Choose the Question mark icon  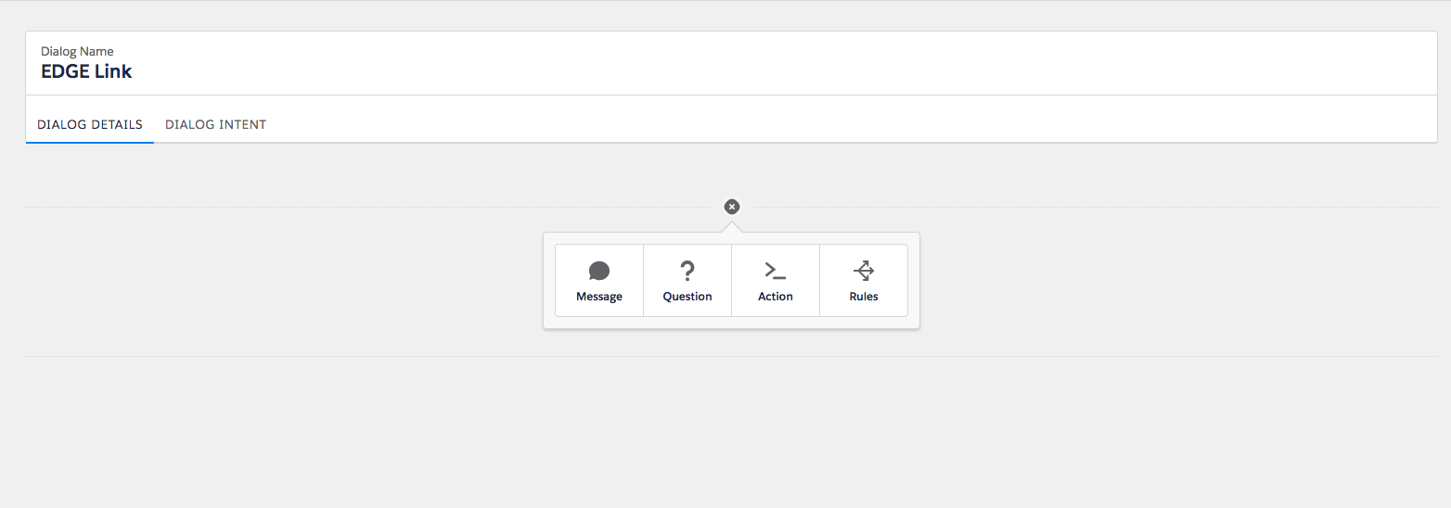pos(687,271)
